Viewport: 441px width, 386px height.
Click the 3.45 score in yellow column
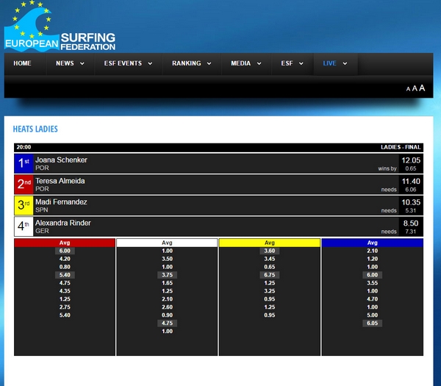(270, 259)
